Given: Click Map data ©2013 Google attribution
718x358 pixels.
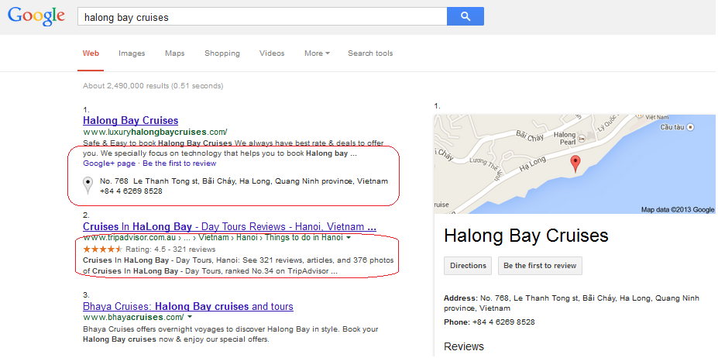Looking at the screenshot, I should click(678, 210).
